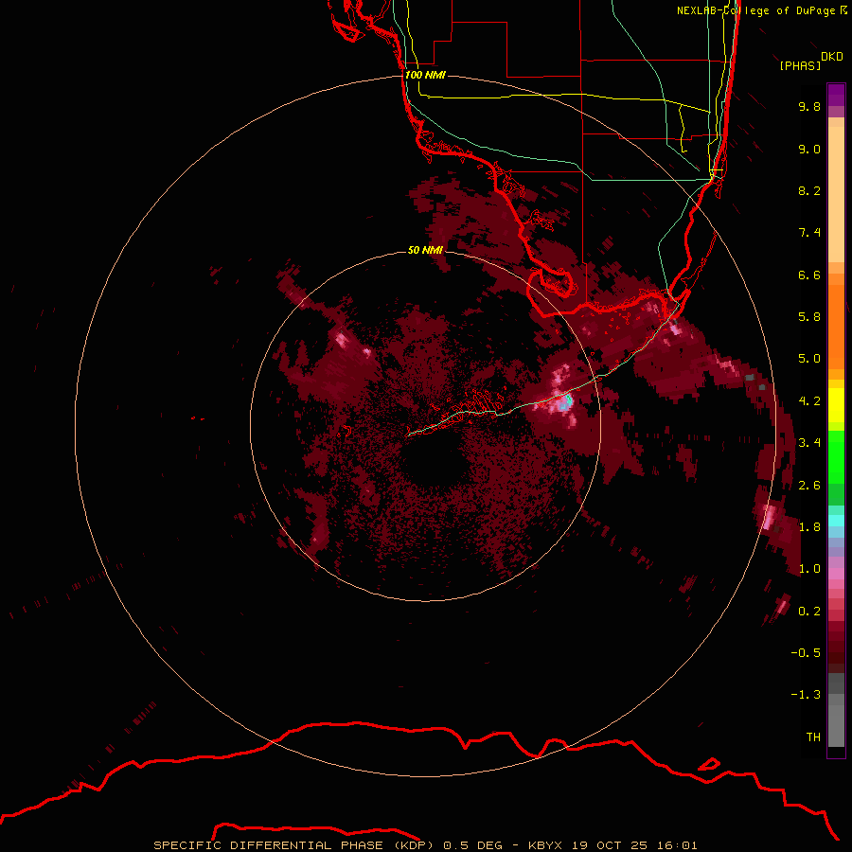Click the bright green segment of the color bar
Screen dimensions: 852x852
pyautogui.click(x=836, y=456)
